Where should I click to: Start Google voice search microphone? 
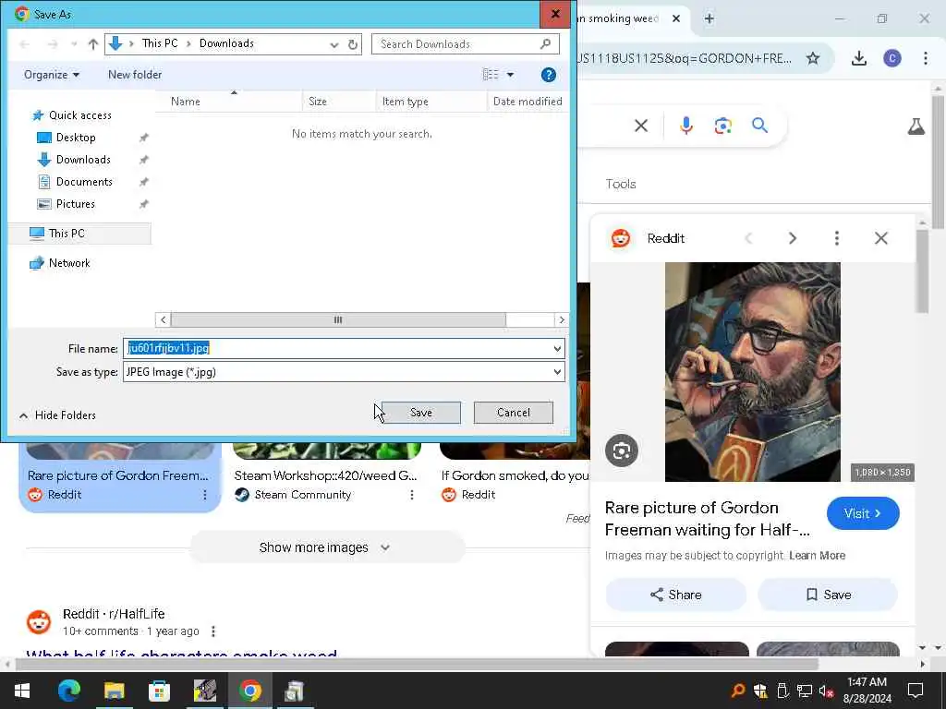(x=686, y=126)
